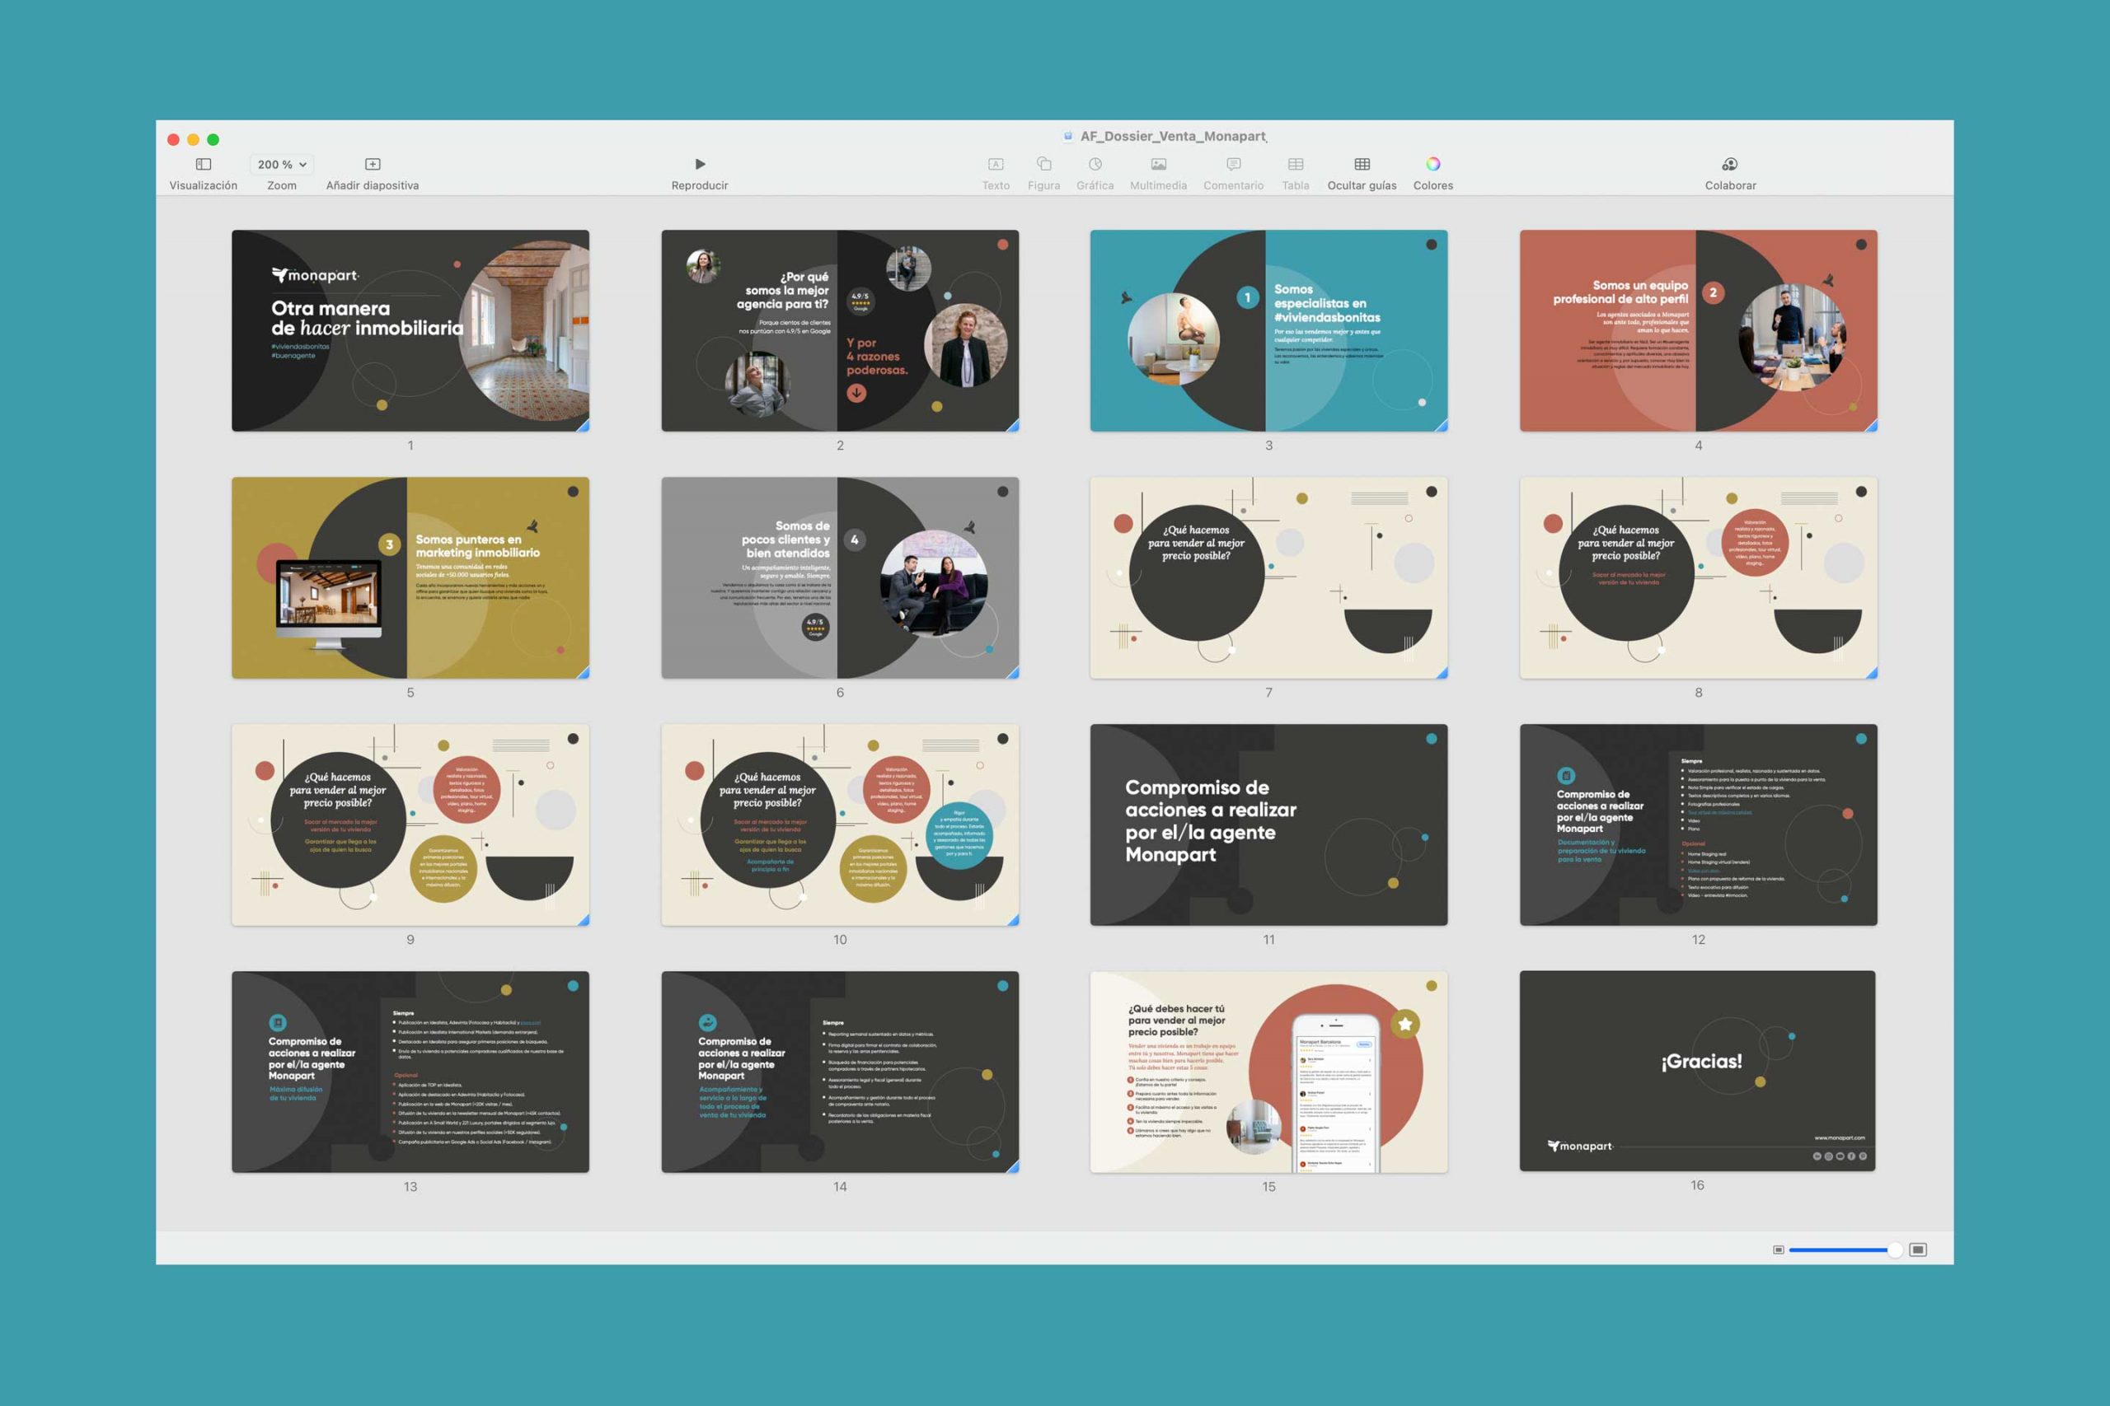The width and height of the screenshot is (2110, 1406).
Task: Click the Colaborar share button
Action: (1730, 165)
